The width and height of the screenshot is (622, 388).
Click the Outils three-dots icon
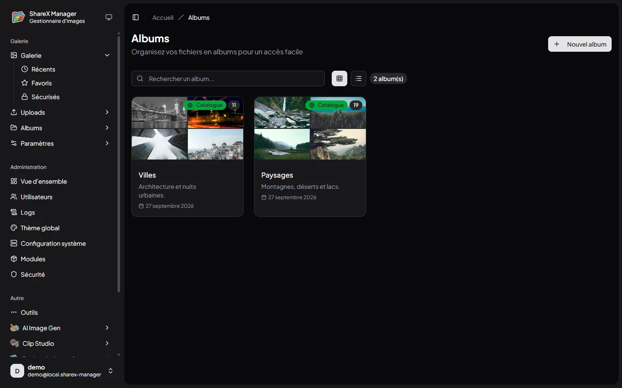(x=14, y=312)
